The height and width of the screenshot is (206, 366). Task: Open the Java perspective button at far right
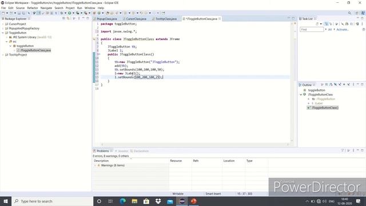coord(363,13)
